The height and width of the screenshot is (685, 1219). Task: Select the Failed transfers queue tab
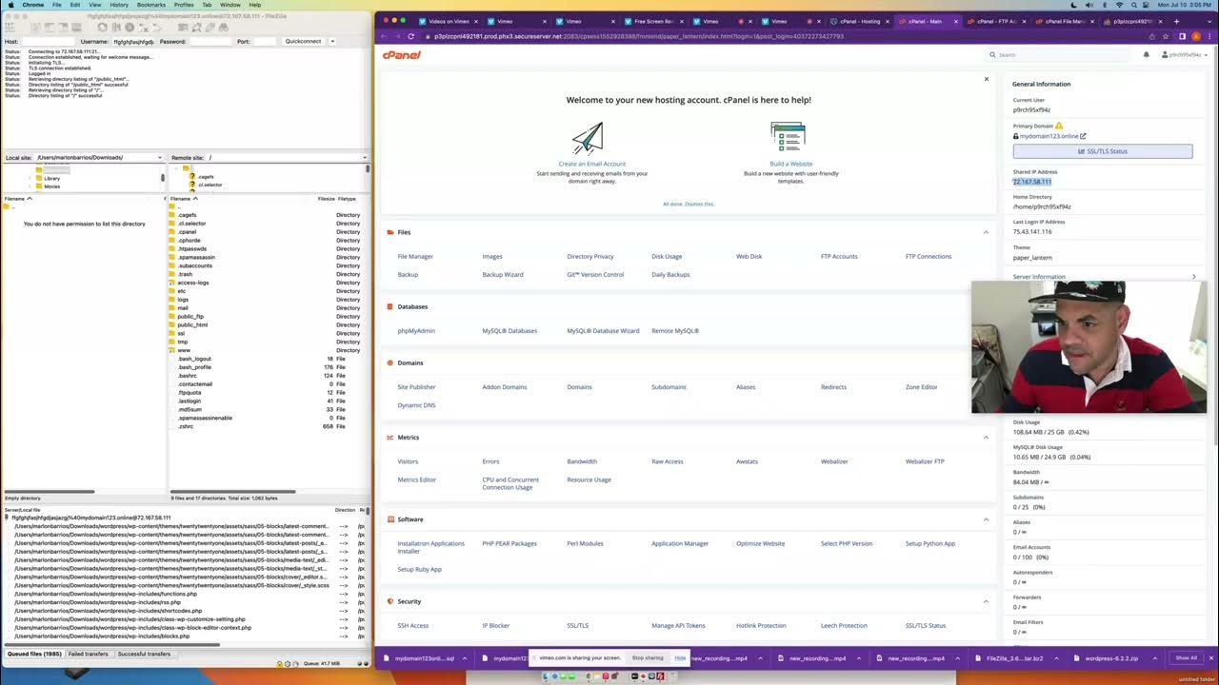88,654
